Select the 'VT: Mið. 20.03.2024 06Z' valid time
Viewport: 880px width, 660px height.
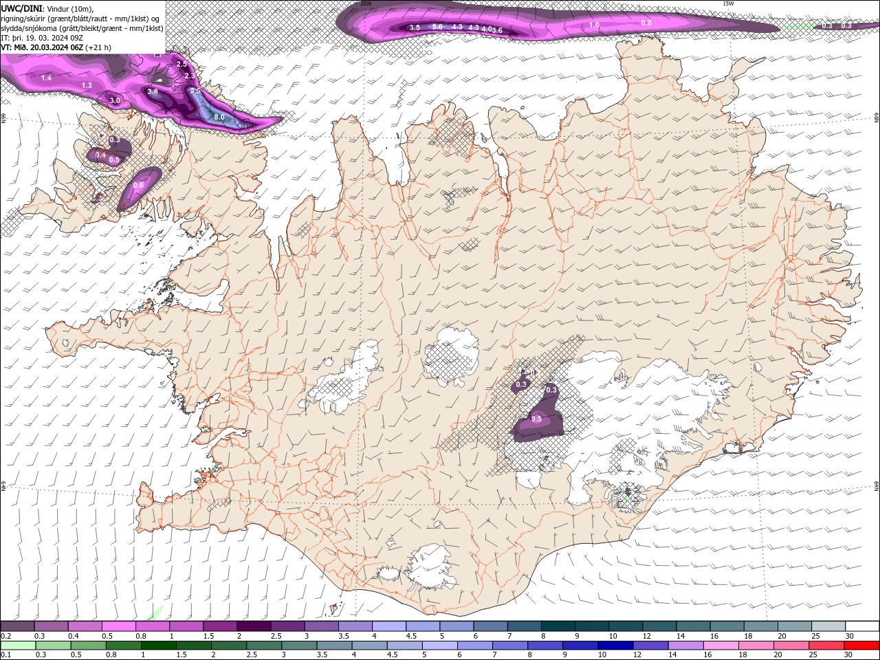43,47
